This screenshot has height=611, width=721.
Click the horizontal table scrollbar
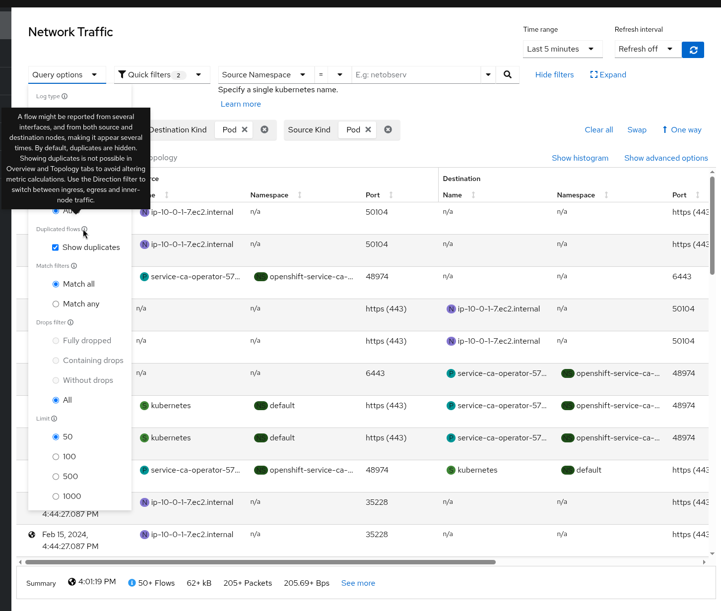pyautogui.click(x=261, y=562)
